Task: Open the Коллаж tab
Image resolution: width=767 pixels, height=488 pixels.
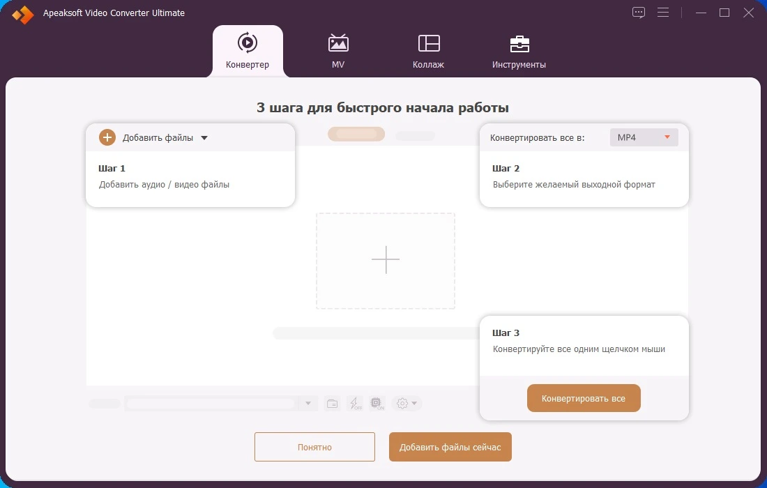Action: (429, 51)
